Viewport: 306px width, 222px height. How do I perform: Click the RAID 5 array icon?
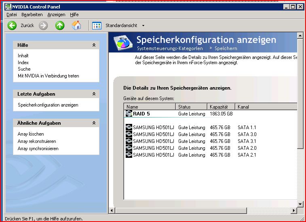point(129,113)
